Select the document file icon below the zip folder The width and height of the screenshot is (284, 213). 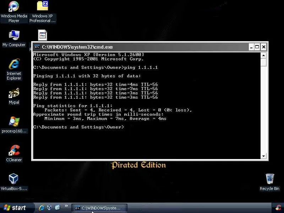(x=43, y=35)
